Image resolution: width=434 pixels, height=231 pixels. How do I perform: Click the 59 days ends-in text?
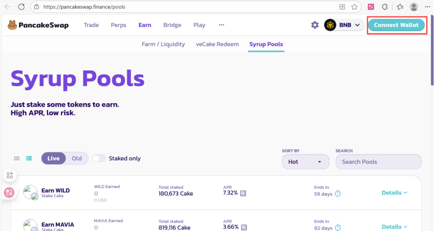[323, 194]
